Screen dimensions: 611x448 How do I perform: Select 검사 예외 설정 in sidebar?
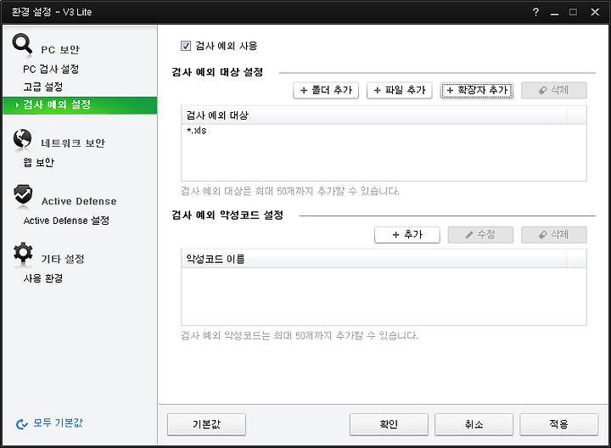(x=80, y=105)
